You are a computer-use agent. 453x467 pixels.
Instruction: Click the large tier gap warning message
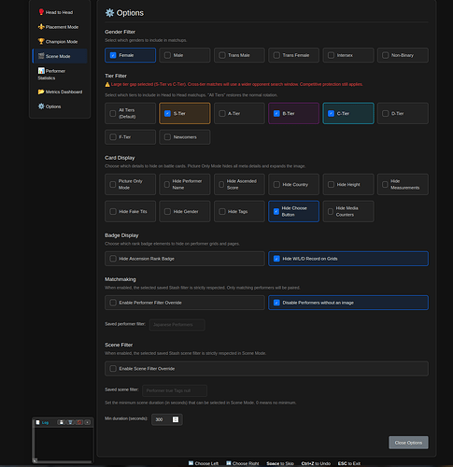pos(234,84)
